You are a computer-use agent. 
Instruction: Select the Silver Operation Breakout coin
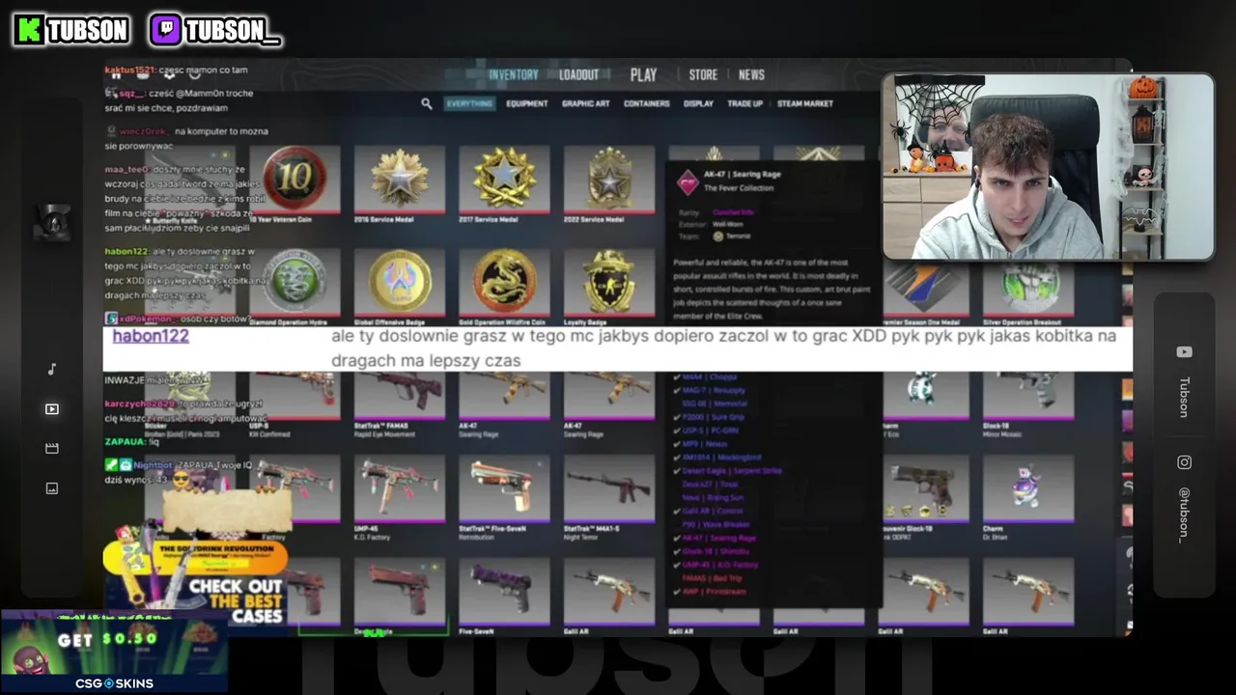pyautogui.click(x=1028, y=293)
